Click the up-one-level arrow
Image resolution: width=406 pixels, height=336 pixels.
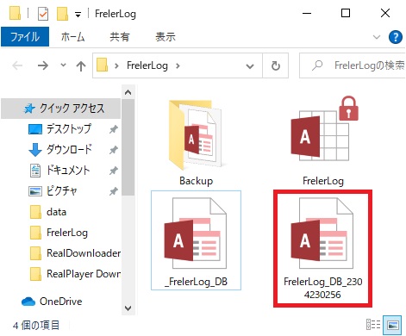[x=81, y=66]
